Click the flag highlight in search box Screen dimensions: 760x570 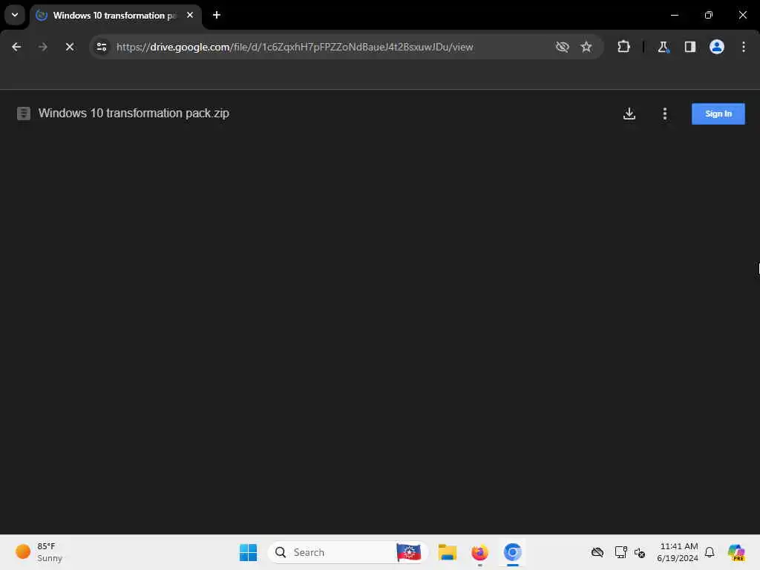(x=409, y=552)
